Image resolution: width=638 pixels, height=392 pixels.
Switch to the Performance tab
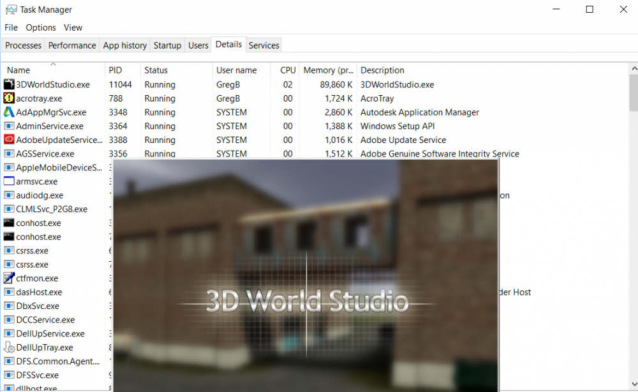(72, 45)
